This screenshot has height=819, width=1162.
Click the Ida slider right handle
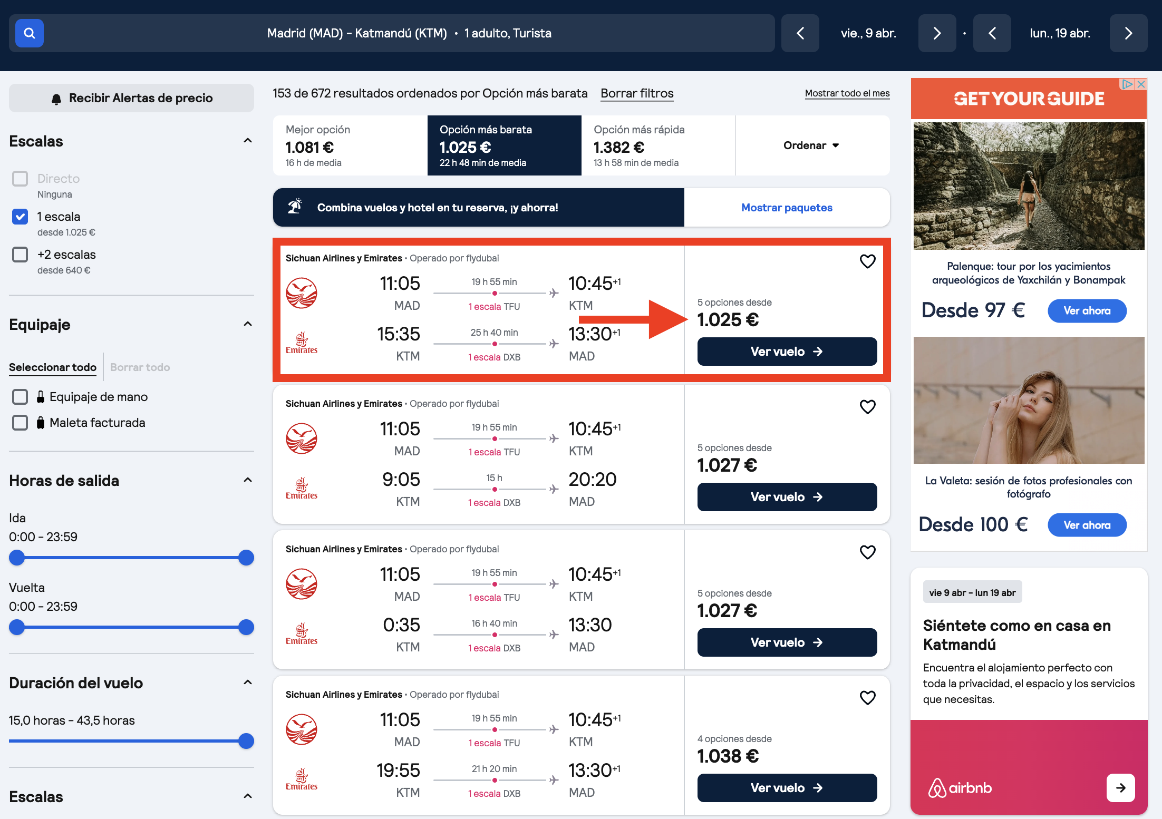[x=246, y=558]
